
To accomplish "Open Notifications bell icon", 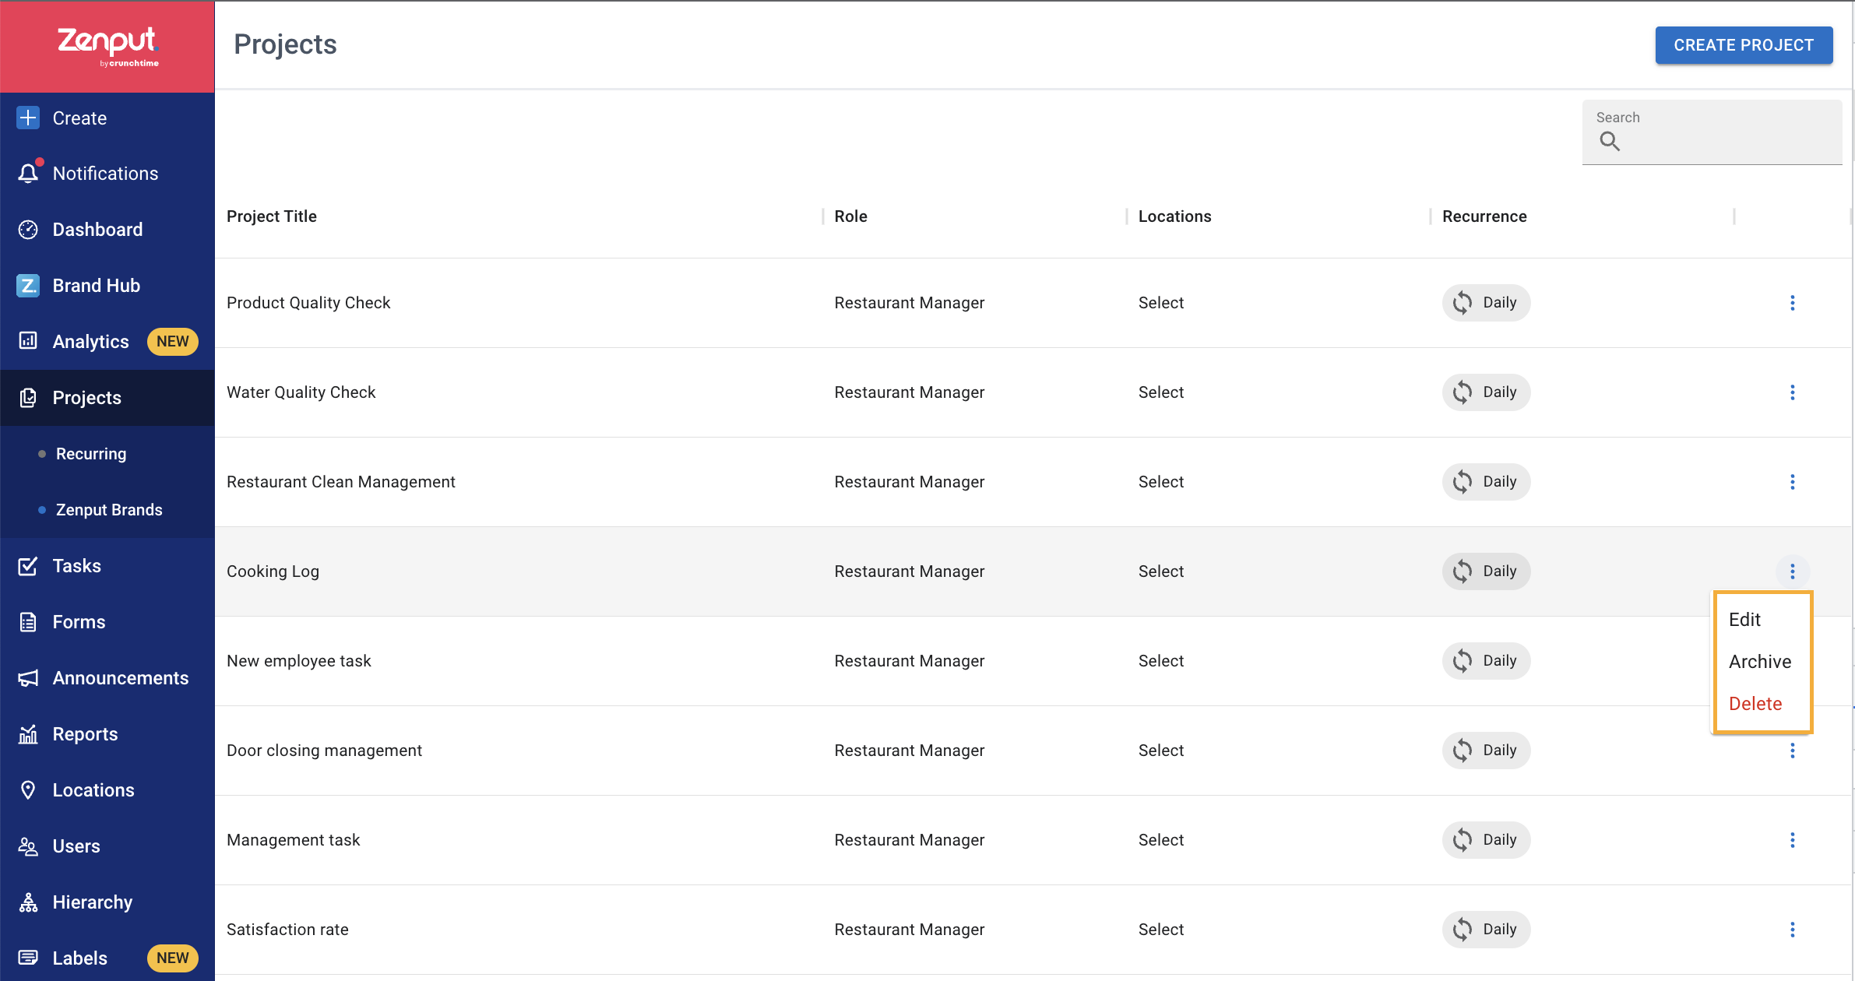I will click(x=29, y=173).
